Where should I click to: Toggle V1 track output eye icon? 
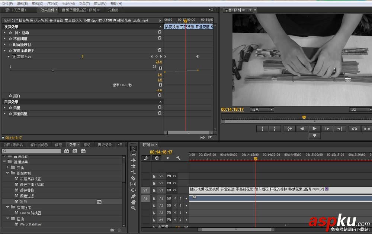pos(174,190)
